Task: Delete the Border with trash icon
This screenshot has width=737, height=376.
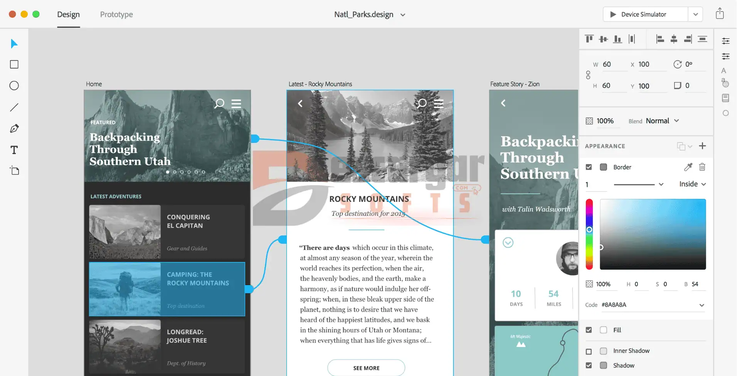Action: coord(702,167)
